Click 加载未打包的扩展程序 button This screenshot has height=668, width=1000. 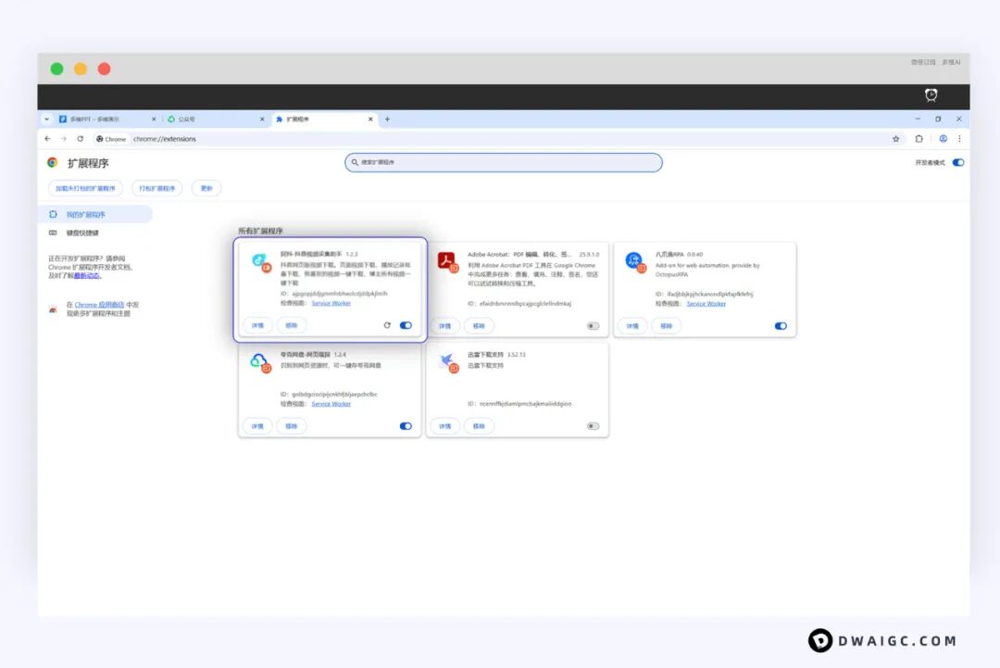[x=85, y=188]
